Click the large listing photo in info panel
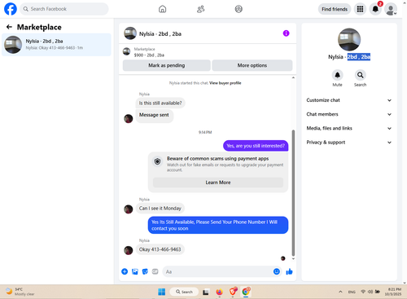This screenshot has height=299, width=407. point(349,39)
